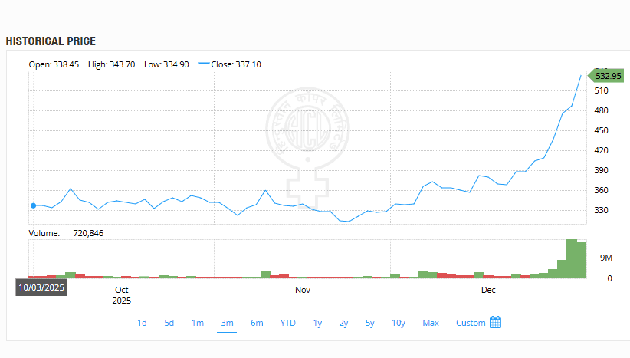Image resolution: width=630 pixels, height=358 pixels.
Task: Click the blue Close legend line
Action: 203,64
